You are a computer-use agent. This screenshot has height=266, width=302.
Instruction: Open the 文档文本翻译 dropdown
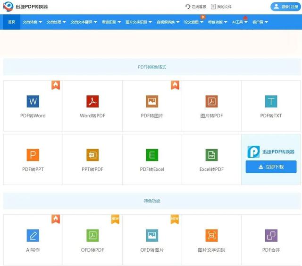[x=84, y=22]
